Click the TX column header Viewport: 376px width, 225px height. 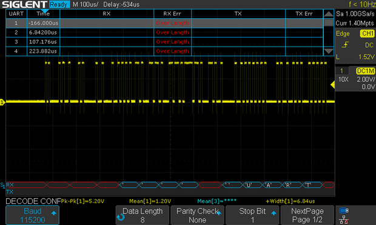coord(238,14)
